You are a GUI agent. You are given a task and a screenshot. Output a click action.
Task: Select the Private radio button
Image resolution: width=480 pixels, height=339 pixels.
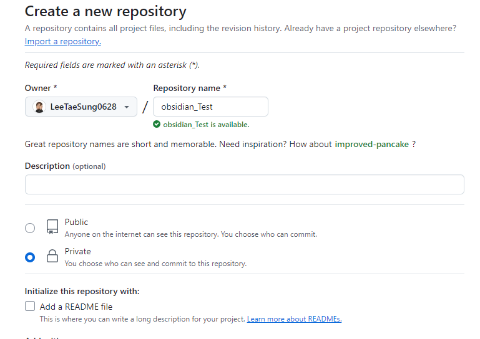[x=30, y=257]
